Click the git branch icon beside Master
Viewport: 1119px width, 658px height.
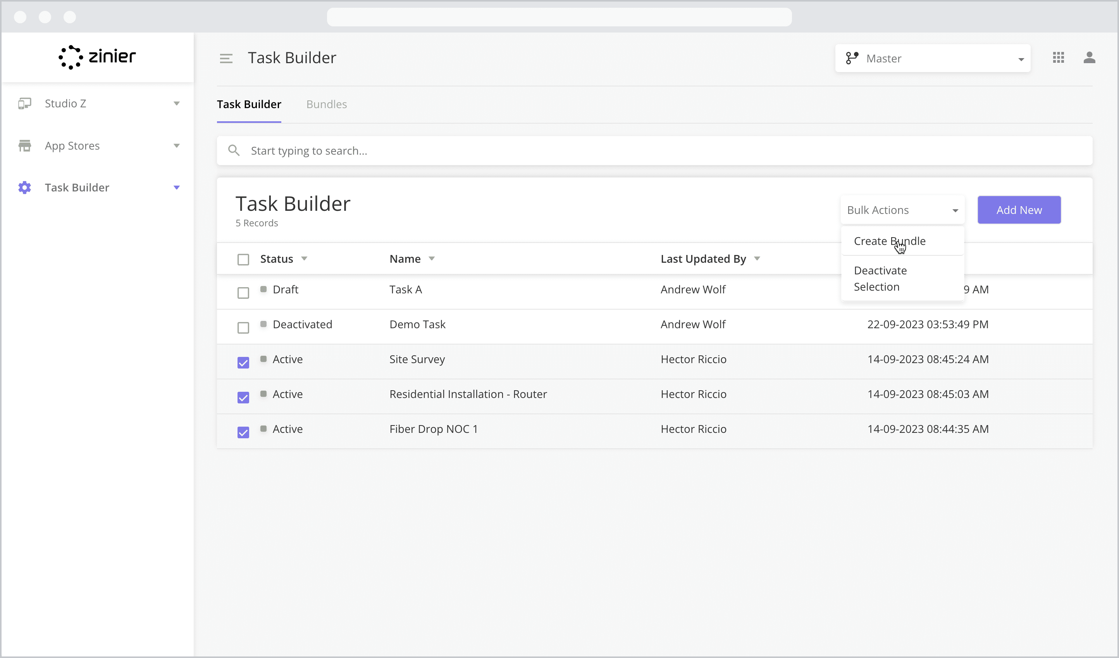coord(852,58)
